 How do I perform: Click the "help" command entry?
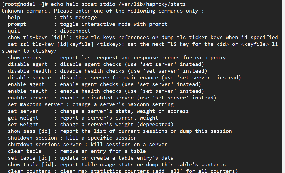tap(14, 18)
